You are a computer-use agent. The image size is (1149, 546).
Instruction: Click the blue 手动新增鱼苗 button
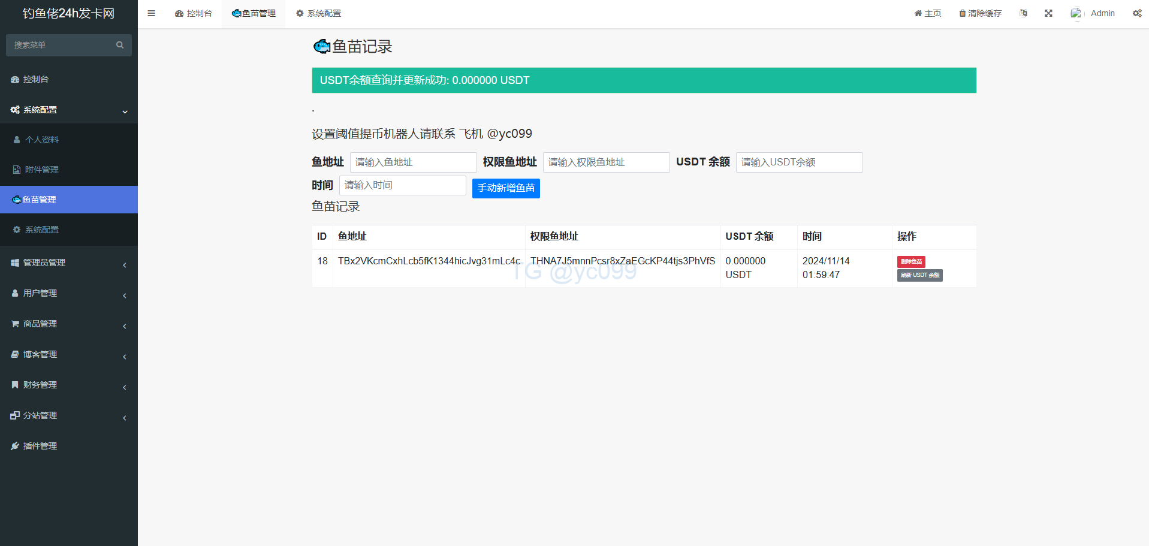pos(506,188)
